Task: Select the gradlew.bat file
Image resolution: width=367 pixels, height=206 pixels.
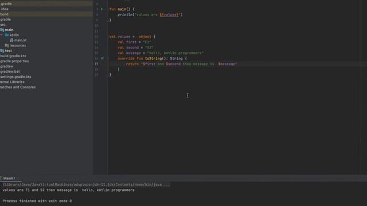Action: point(10,72)
